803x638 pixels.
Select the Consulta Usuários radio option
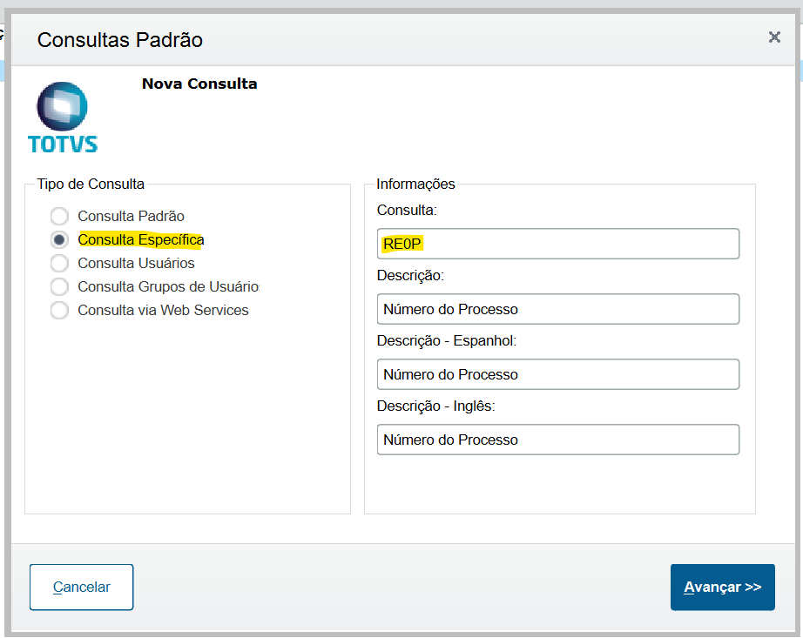click(x=59, y=263)
